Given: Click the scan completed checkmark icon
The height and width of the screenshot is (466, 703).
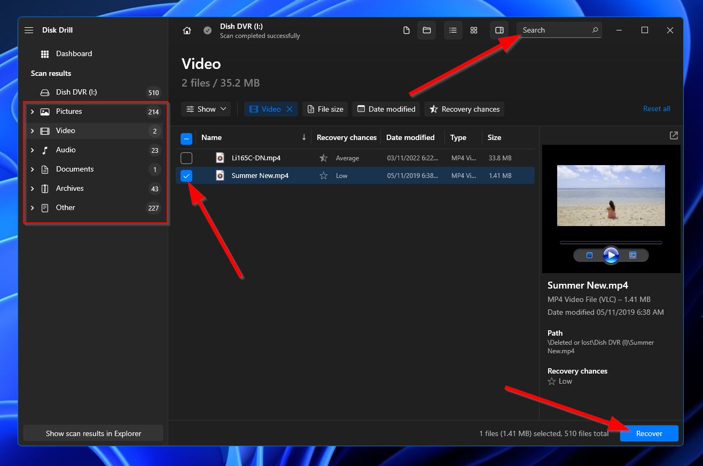Looking at the screenshot, I should point(207,30).
